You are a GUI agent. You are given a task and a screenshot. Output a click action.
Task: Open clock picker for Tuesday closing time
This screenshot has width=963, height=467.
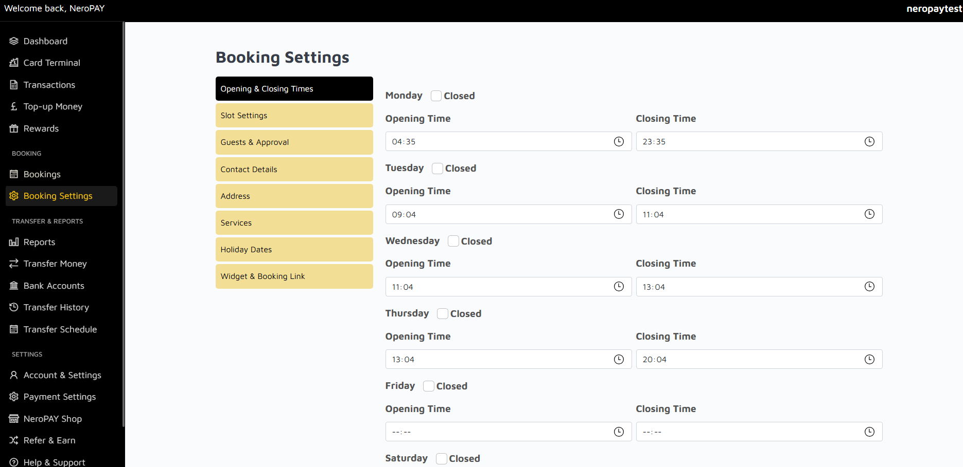point(869,214)
